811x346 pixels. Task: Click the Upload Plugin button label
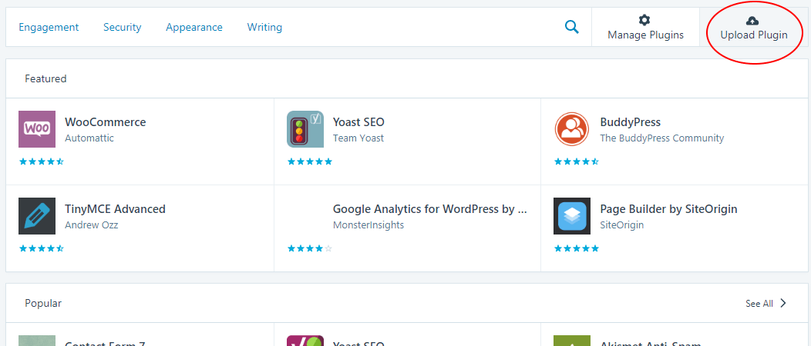[x=754, y=35]
